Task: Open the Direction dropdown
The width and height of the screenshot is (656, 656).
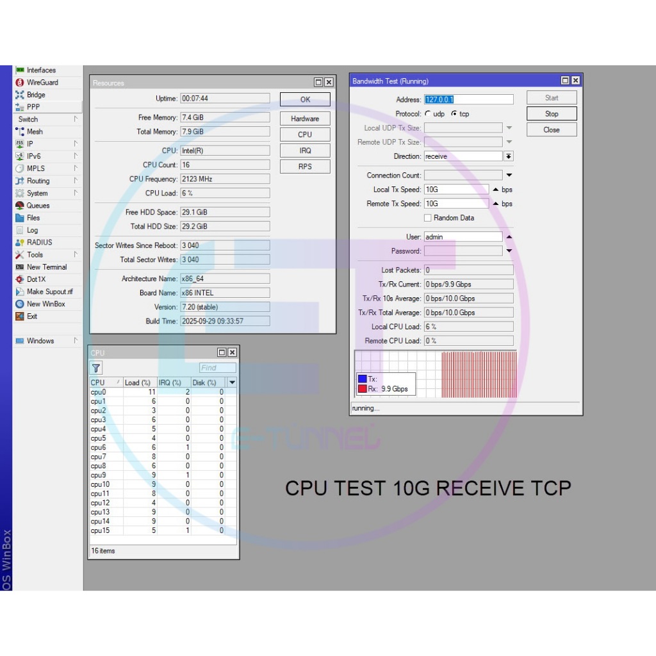Action: coord(509,156)
